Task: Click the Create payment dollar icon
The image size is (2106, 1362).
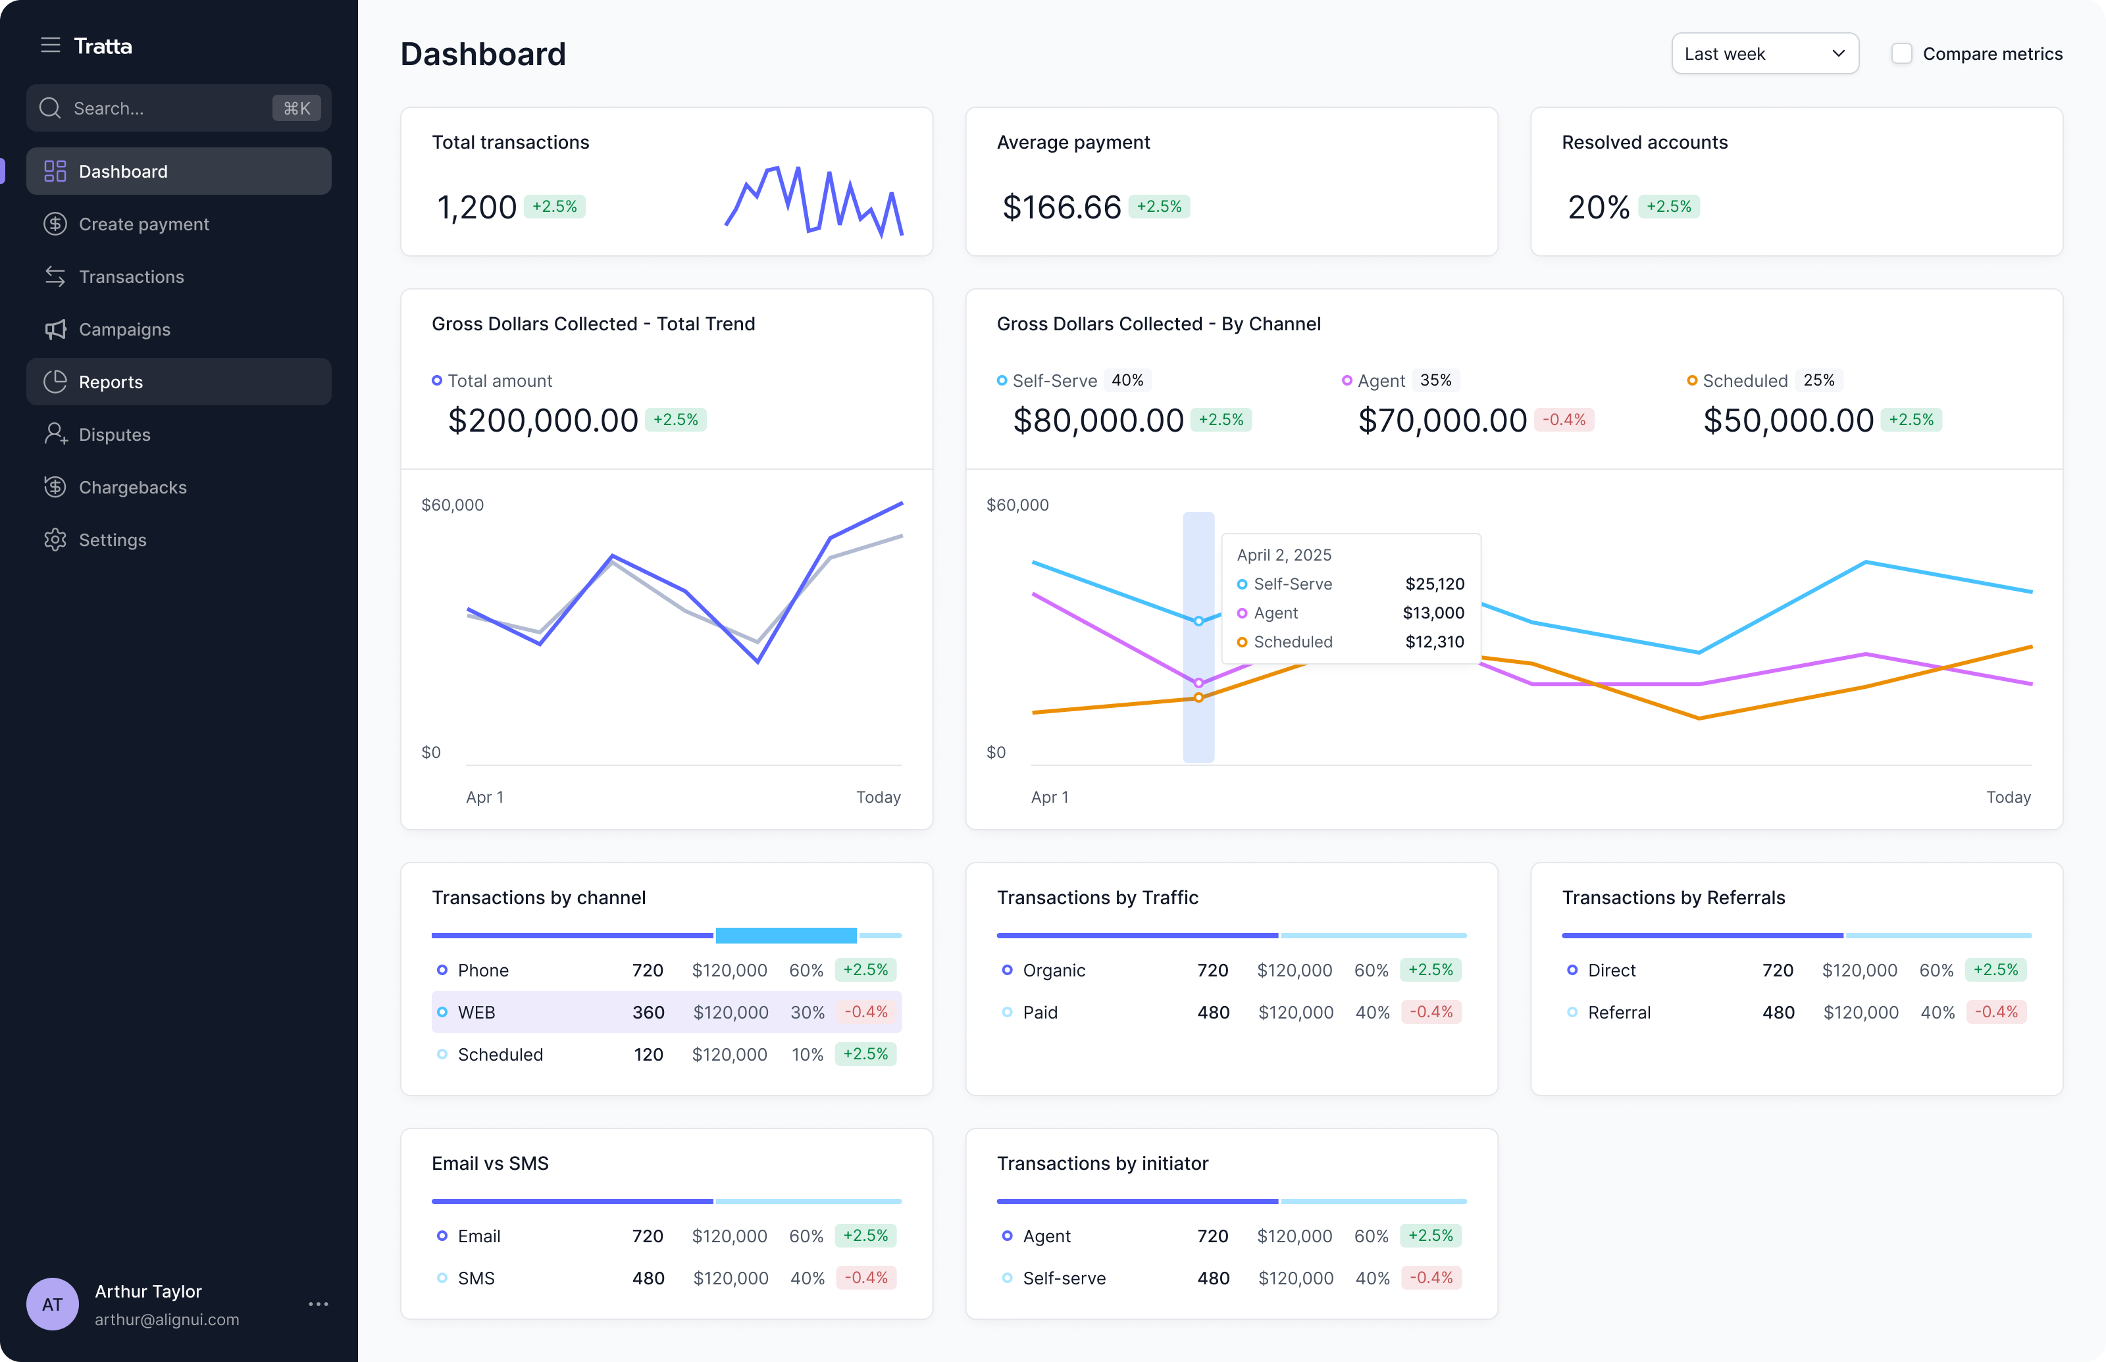Action: tap(55, 224)
